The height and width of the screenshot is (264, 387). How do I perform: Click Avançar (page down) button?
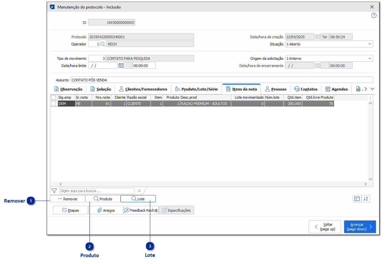tap(360, 227)
